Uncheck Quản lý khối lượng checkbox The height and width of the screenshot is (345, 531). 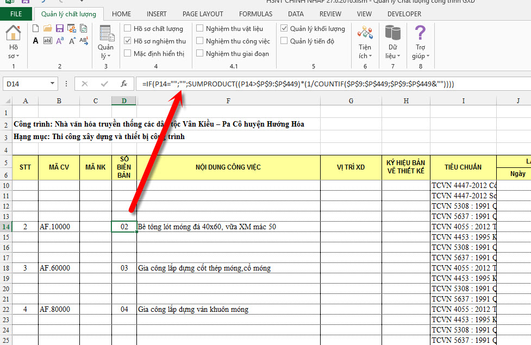pyautogui.click(x=284, y=28)
